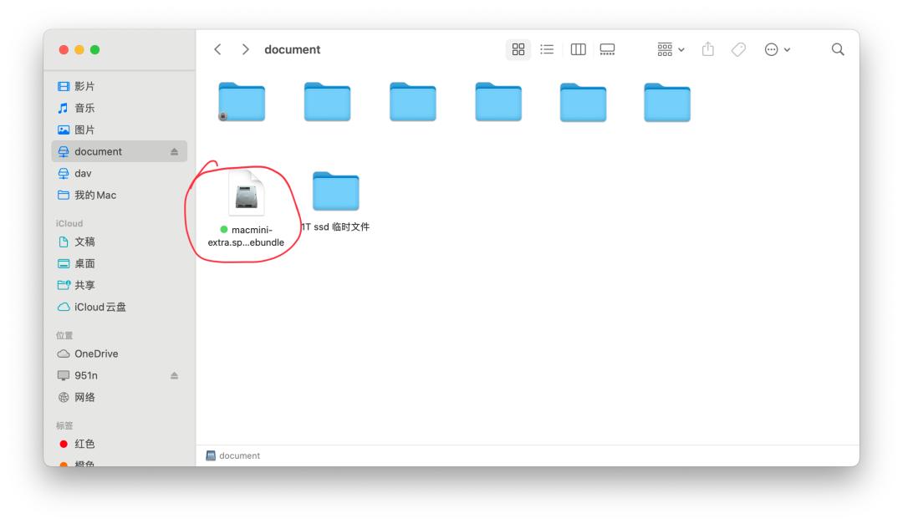The image size is (903, 524).
Task: Open 网络 in the sidebar
Action: [x=120, y=397]
